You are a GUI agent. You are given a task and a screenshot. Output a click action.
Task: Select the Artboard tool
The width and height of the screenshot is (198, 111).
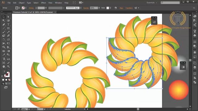4,63
